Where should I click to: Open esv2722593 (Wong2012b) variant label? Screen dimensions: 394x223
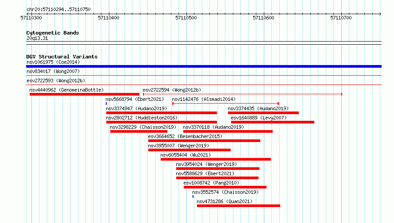(x=56, y=81)
